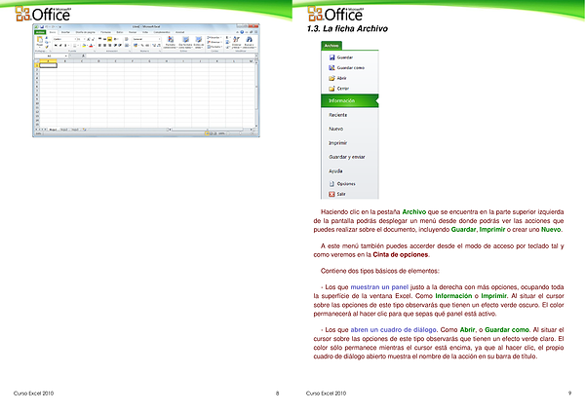The height and width of the screenshot is (413, 585).
Task: Toggle bold in the Excel Fuente group
Action: point(56,45)
